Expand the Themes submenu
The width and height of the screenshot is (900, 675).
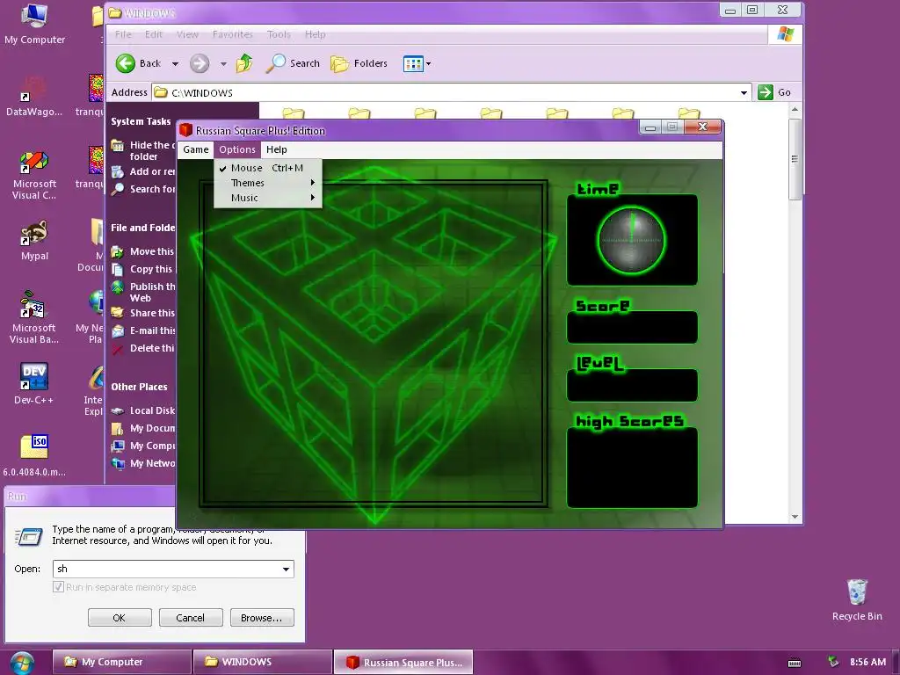[x=267, y=183]
